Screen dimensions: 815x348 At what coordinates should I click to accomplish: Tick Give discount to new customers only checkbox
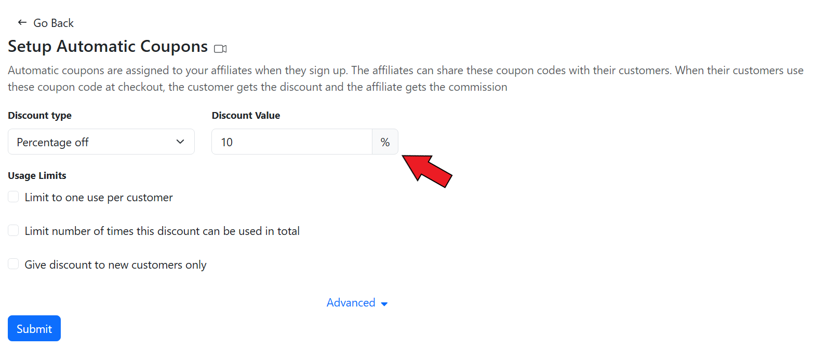click(14, 265)
